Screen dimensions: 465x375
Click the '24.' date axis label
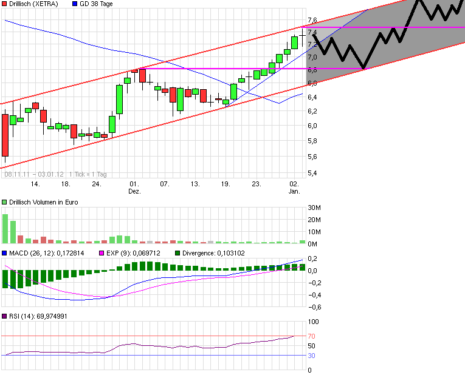tap(97, 184)
